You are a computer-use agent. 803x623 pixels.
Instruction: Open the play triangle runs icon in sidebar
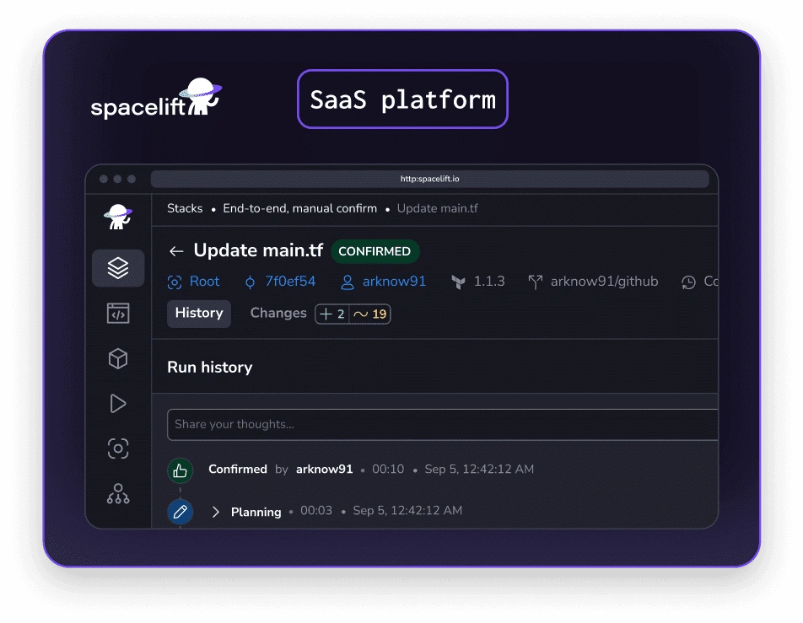coord(118,403)
